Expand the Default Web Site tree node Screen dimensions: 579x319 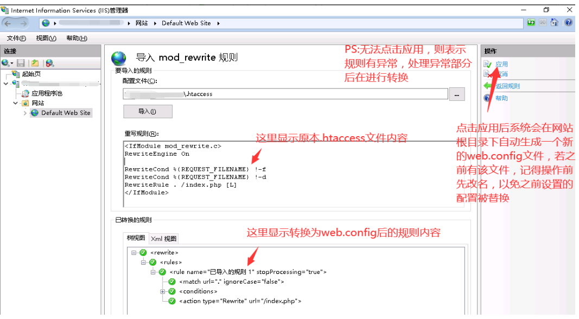click(x=25, y=113)
